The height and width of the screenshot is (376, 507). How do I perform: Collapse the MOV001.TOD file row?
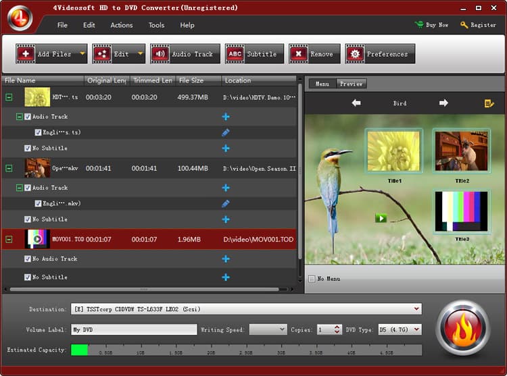pos(9,239)
